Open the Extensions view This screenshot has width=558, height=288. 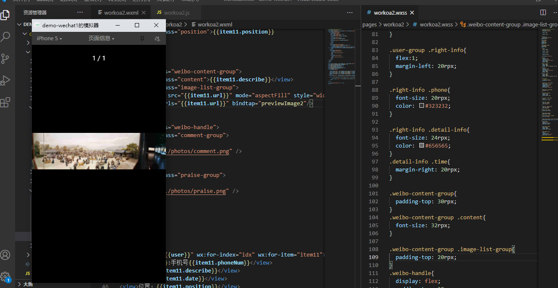(x=5, y=102)
